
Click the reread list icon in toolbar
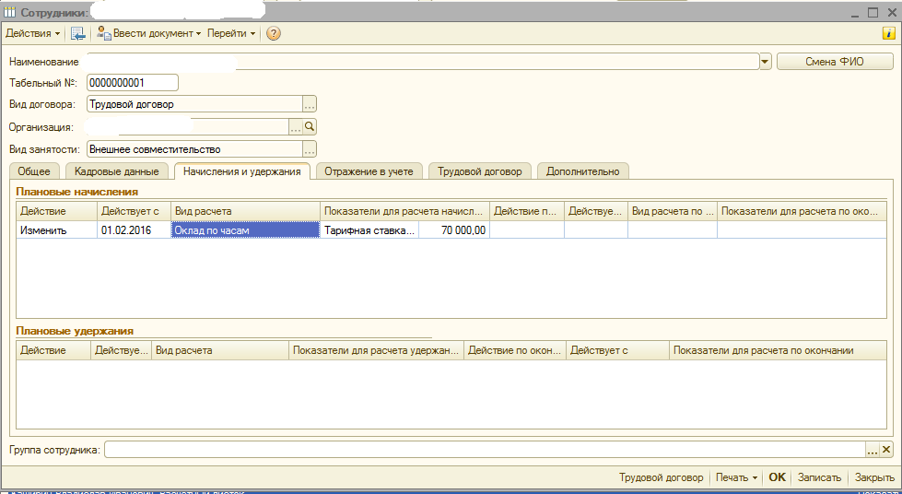78,34
